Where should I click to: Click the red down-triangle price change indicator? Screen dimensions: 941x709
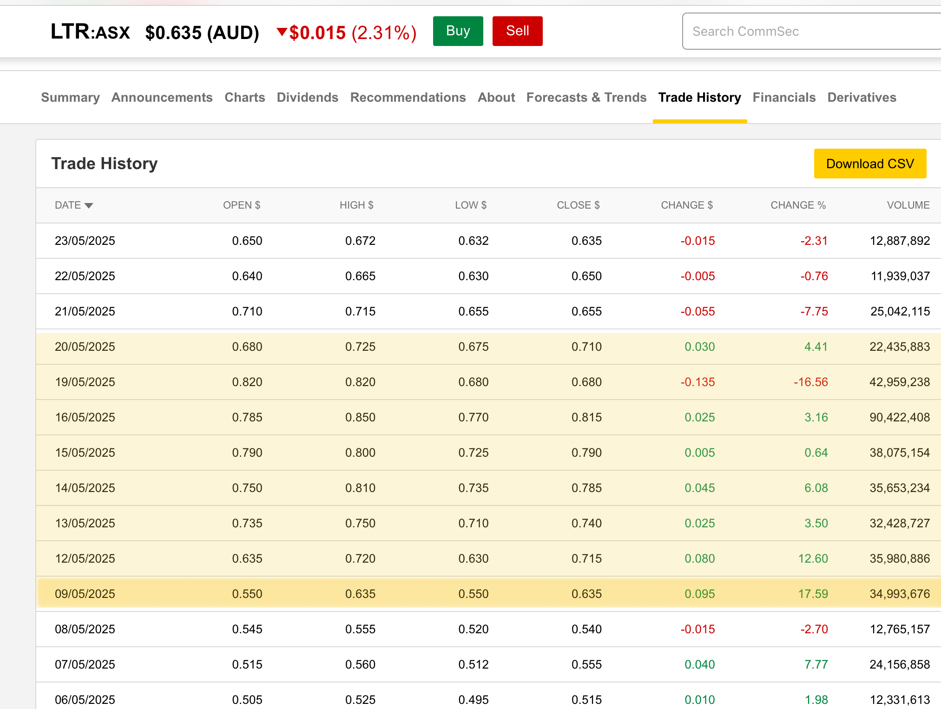pos(281,32)
